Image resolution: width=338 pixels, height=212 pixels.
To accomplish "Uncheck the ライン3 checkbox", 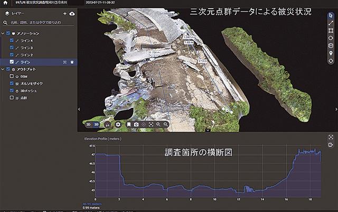I will (x=12, y=48).
